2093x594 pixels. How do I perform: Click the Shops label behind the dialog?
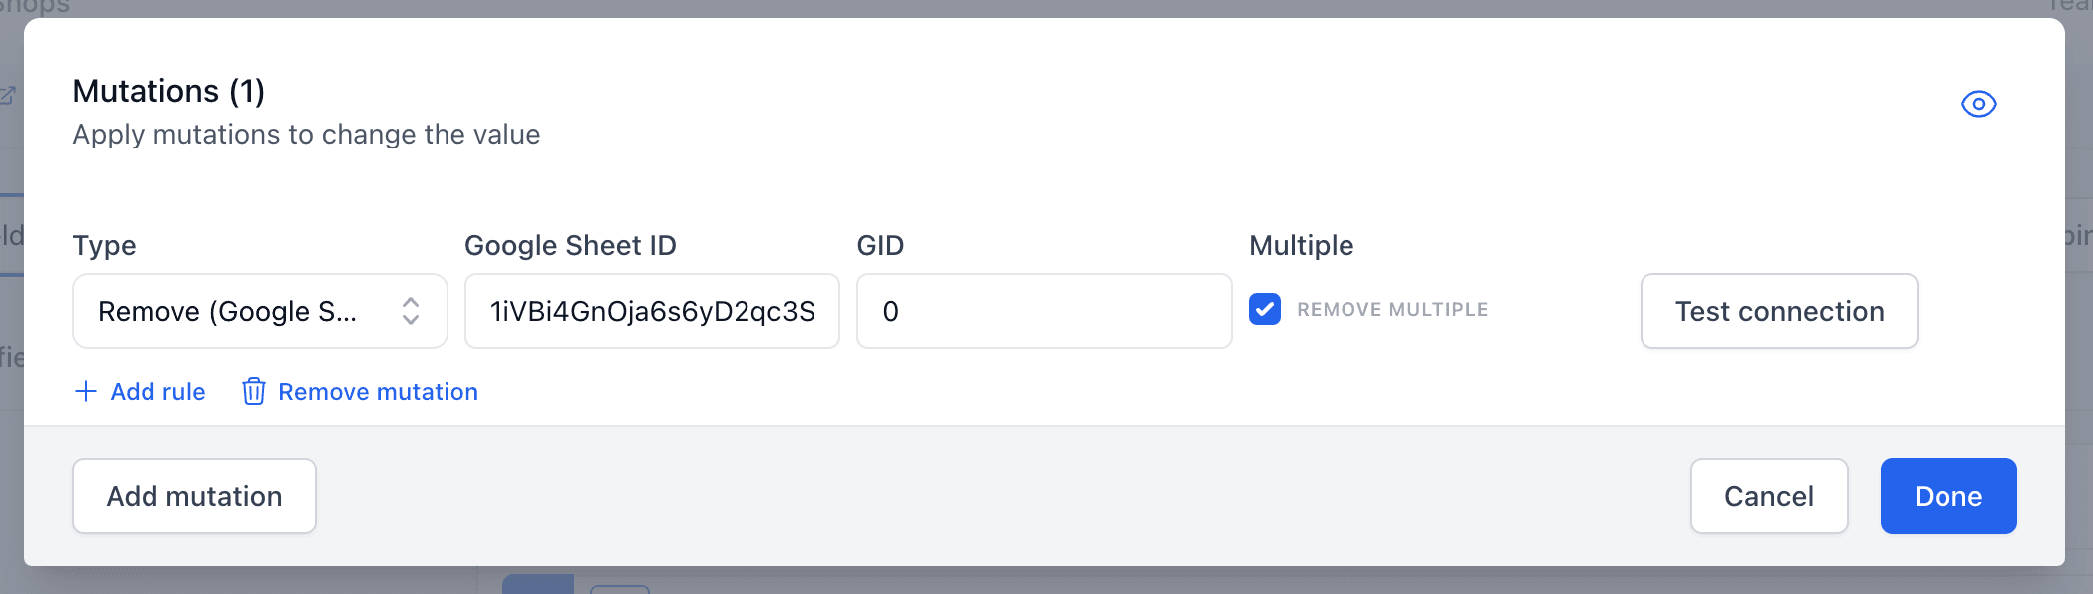pos(35,8)
